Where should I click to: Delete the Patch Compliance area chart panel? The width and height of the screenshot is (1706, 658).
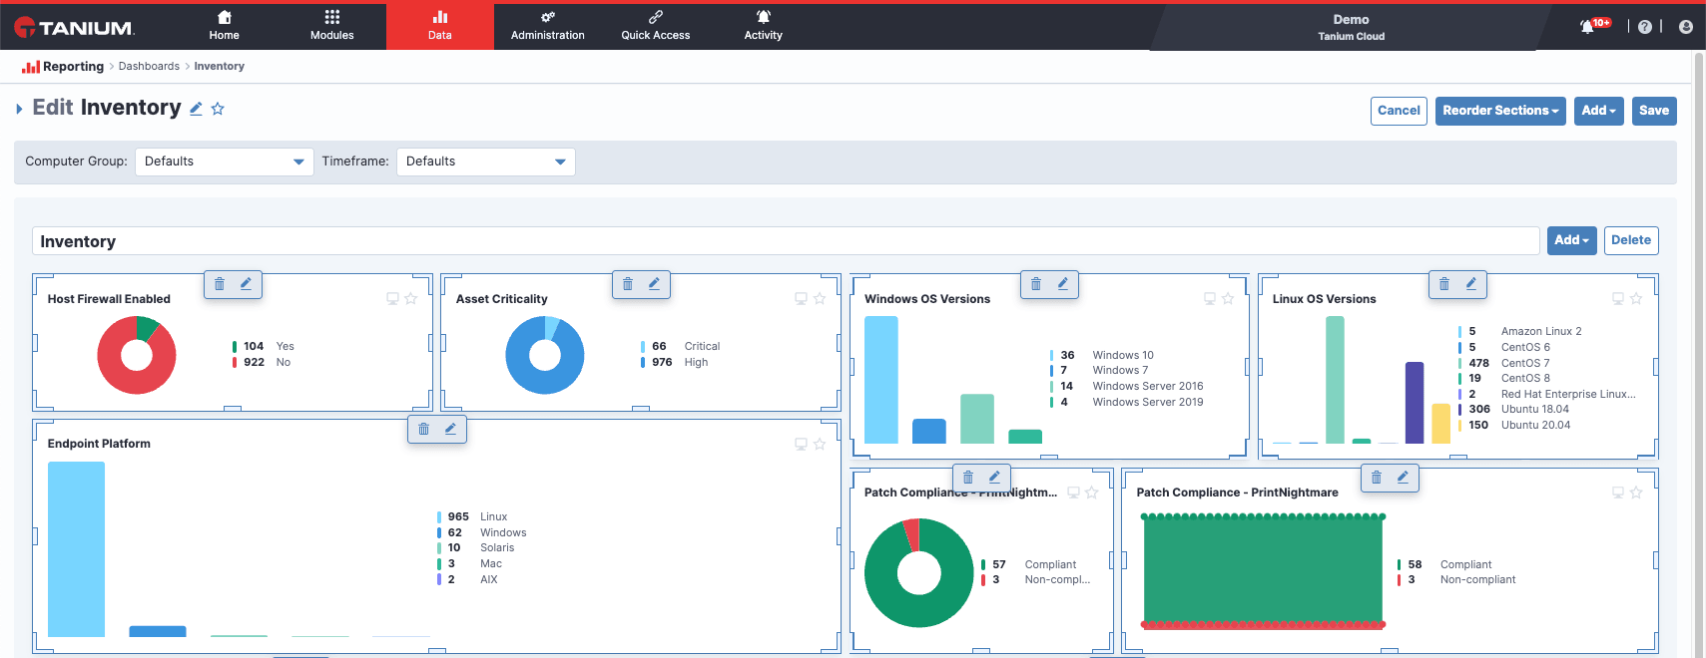click(x=1377, y=478)
